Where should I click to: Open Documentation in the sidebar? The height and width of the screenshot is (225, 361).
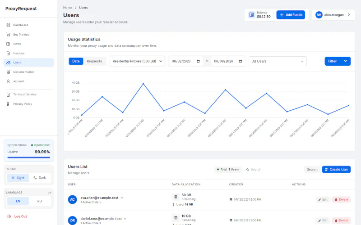29,72
